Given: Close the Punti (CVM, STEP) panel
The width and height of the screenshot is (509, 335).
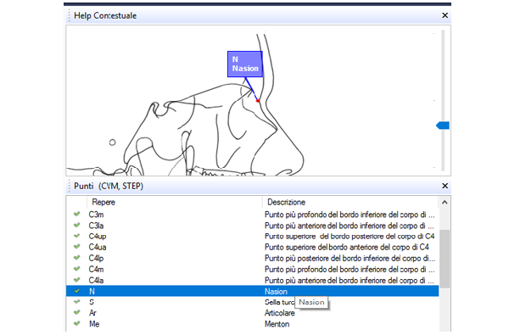Looking at the screenshot, I should pyautogui.click(x=445, y=186).
